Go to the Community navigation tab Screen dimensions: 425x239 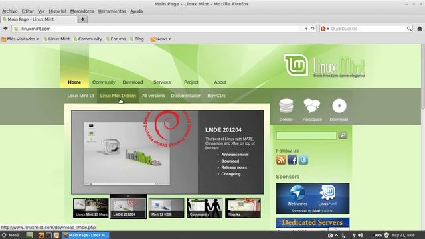[x=104, y=82]
